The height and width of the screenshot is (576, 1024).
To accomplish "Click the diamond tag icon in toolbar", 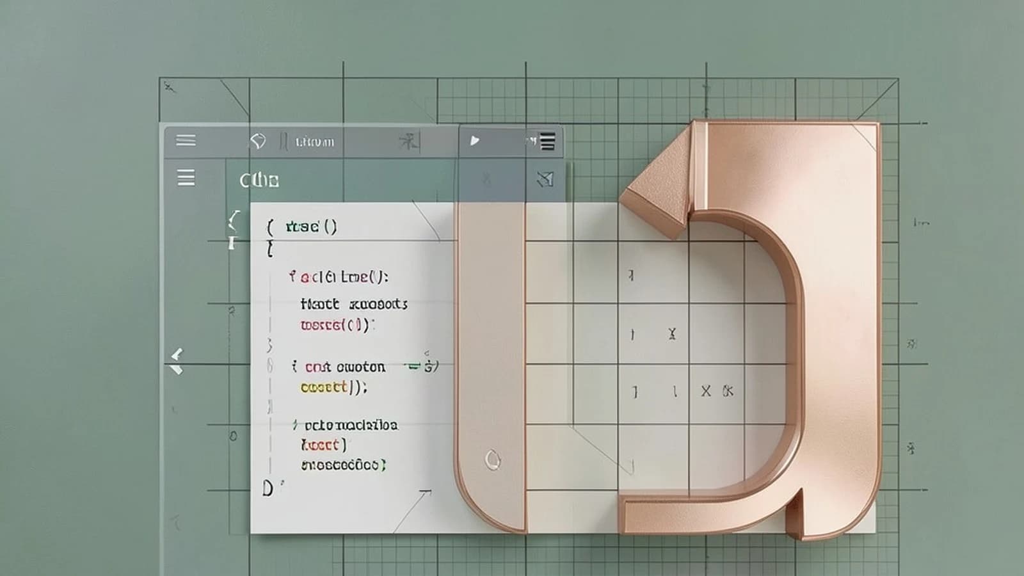I will (x=257, y=141).
